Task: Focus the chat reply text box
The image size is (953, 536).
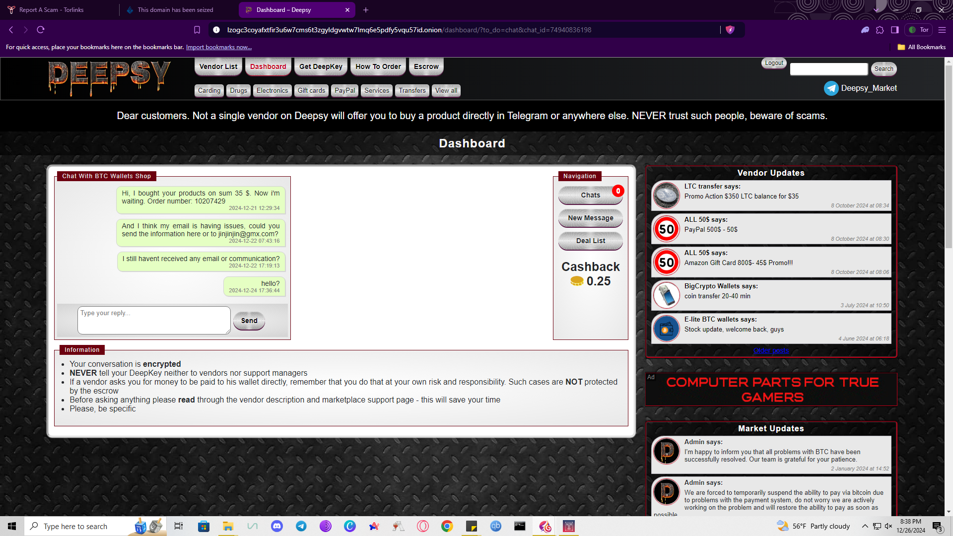Action: coord(154,320)
